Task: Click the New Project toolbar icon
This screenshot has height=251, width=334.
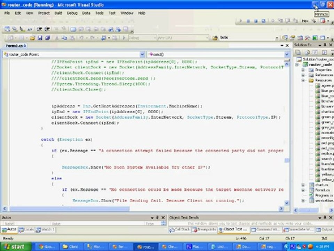Action: click(11, 38)
